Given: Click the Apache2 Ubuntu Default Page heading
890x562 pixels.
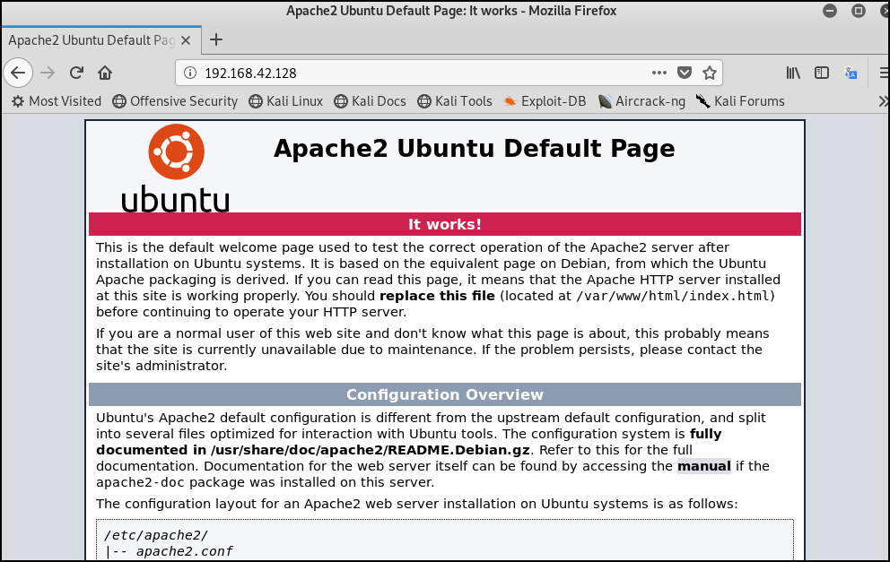Looking at the screenshot, I should [x=474, y=149].
